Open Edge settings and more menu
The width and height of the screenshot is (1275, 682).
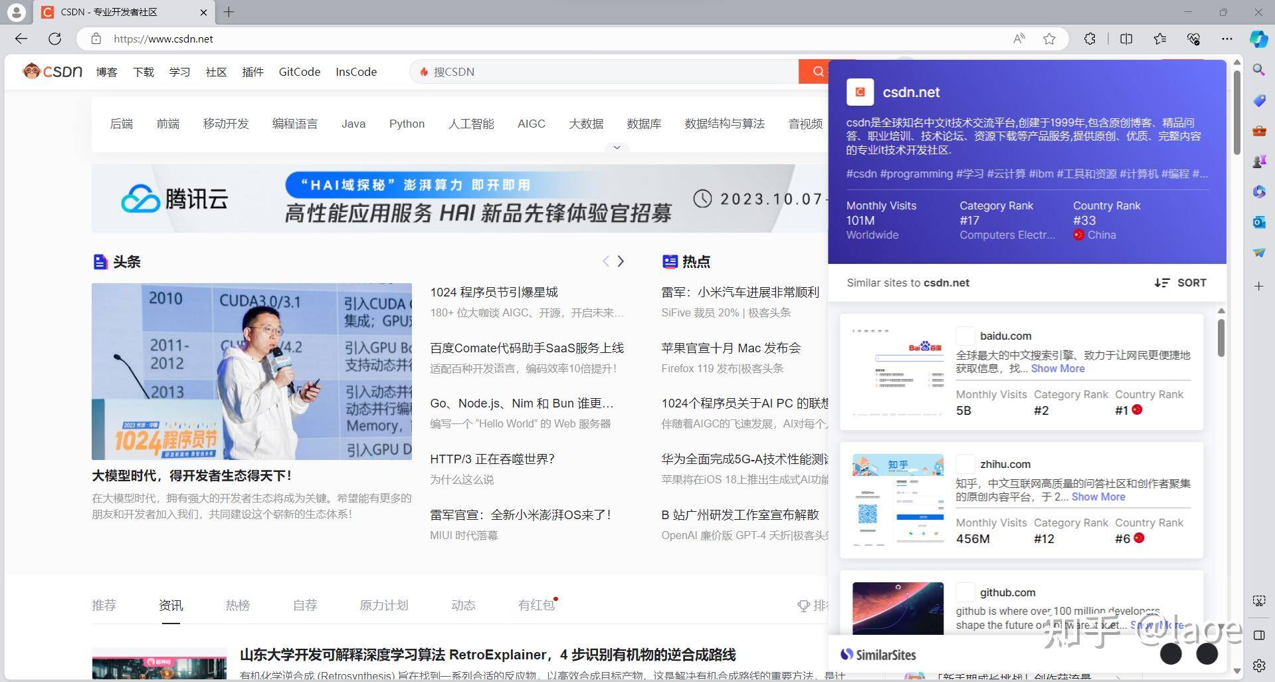1227,39
